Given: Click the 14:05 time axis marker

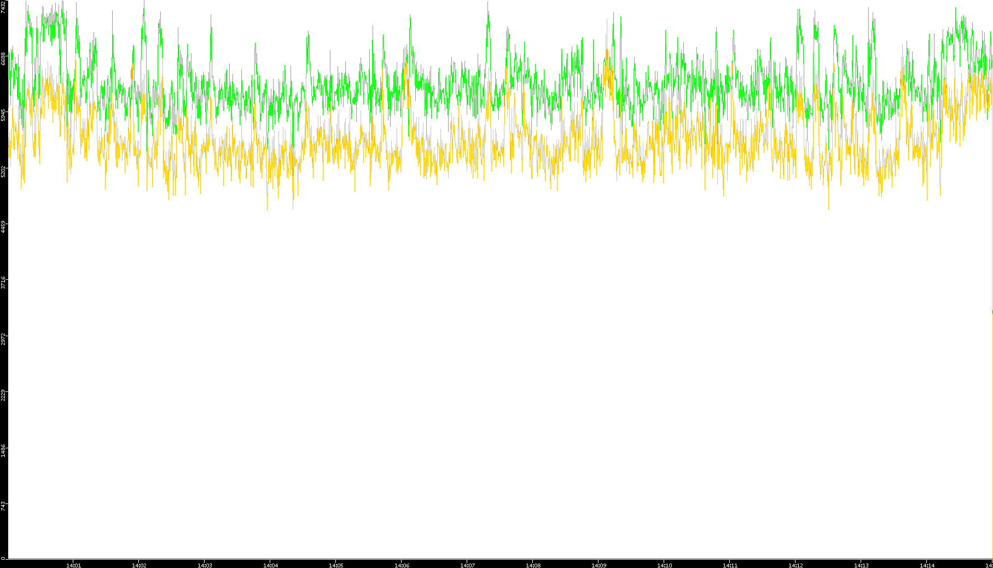Looking at the screenshot, I should point(336,565).
